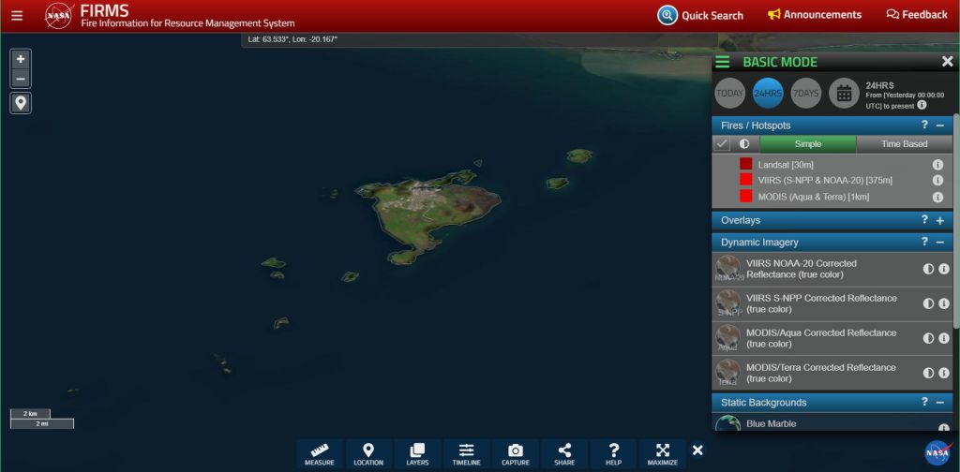This screenshot has height=472, width=960.
Task: Open the Timeline tool
Action: [467, 453]
